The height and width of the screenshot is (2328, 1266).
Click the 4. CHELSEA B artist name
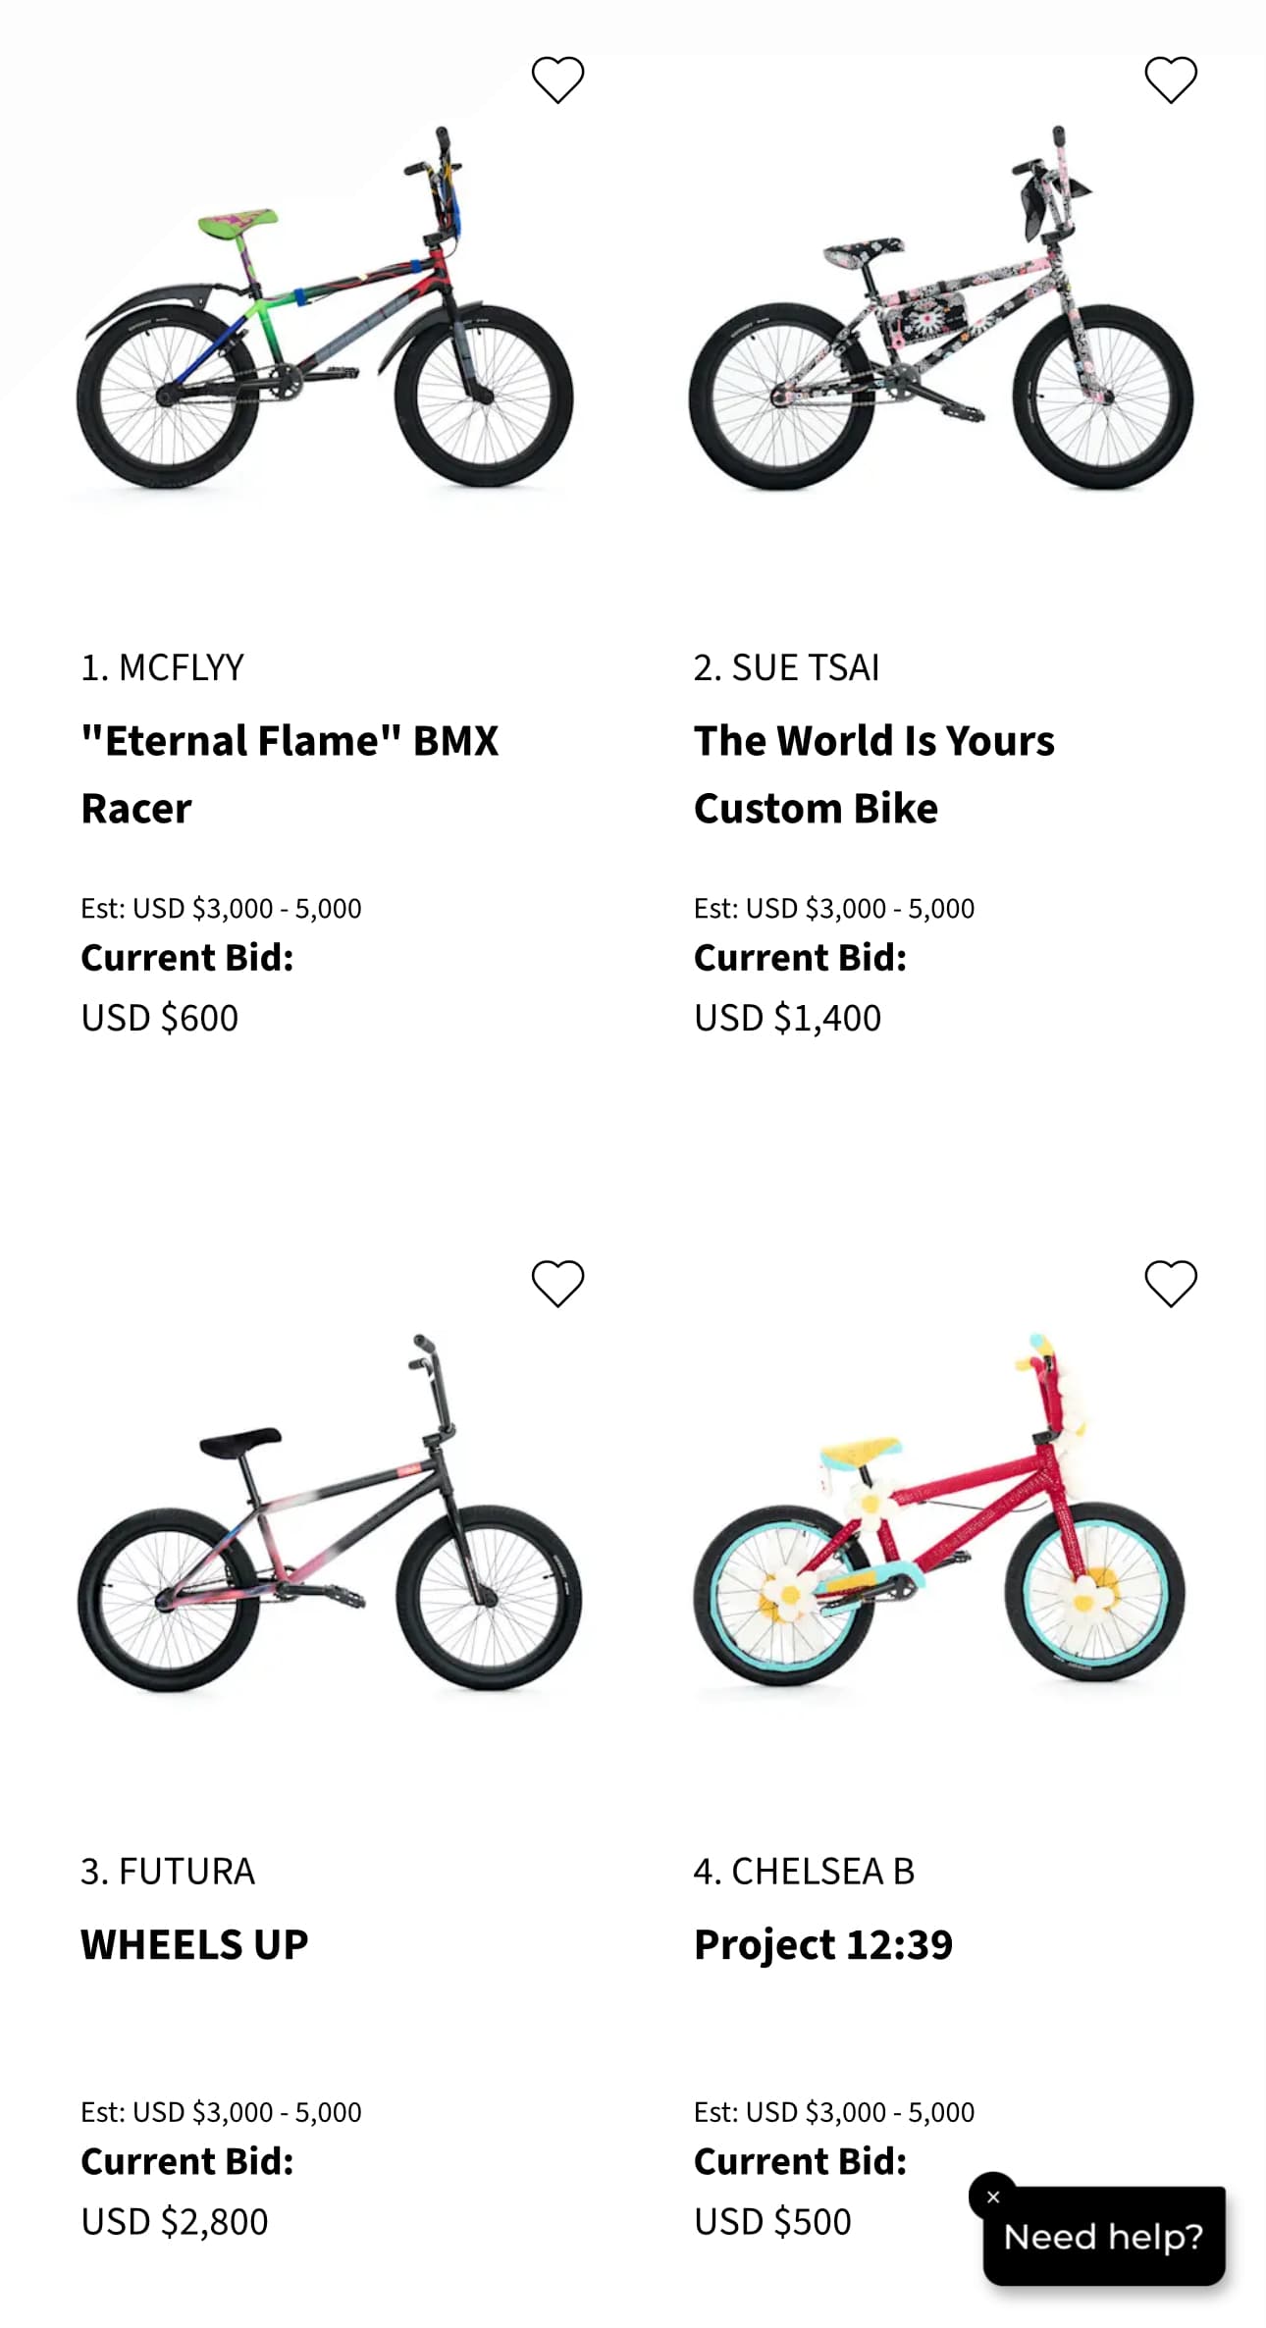pos(804,1872)
